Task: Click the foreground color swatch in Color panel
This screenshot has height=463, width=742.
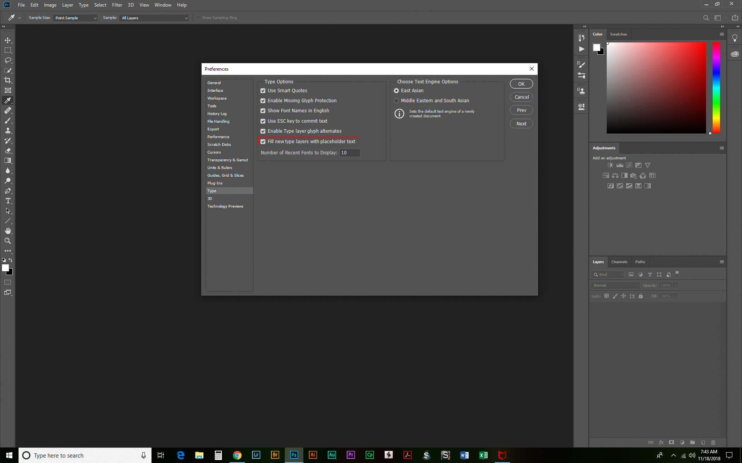Action: pos(597,47)
